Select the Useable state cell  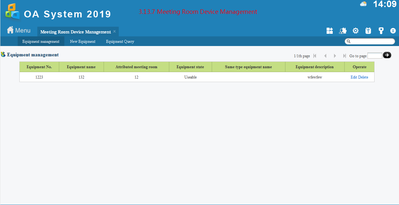coord(190,77)
